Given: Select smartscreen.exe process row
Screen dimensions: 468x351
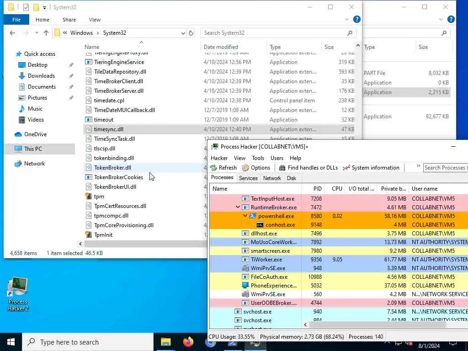Looking at the screenshot, I should [x=339, y=251].
